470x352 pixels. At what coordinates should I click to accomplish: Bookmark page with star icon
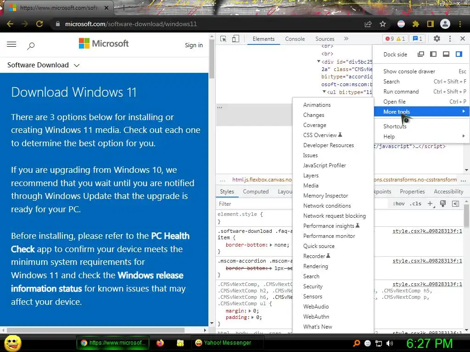(x=382, y=24)
